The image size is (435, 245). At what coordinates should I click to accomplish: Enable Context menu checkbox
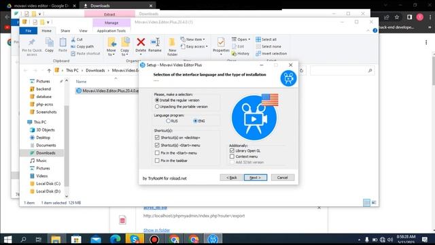232,157
